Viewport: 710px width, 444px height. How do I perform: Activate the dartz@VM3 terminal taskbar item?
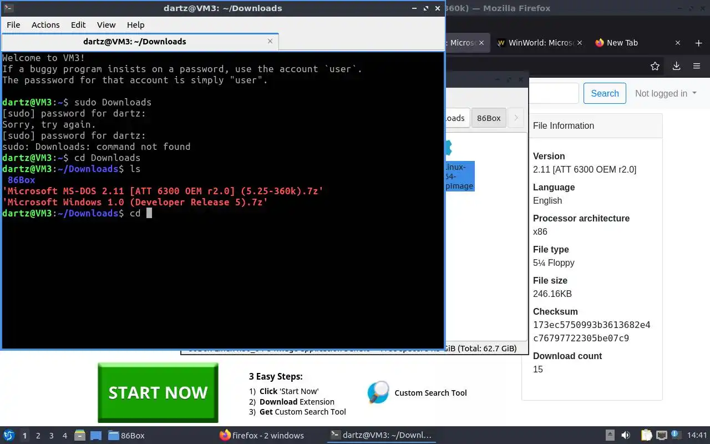click(381, 436)
